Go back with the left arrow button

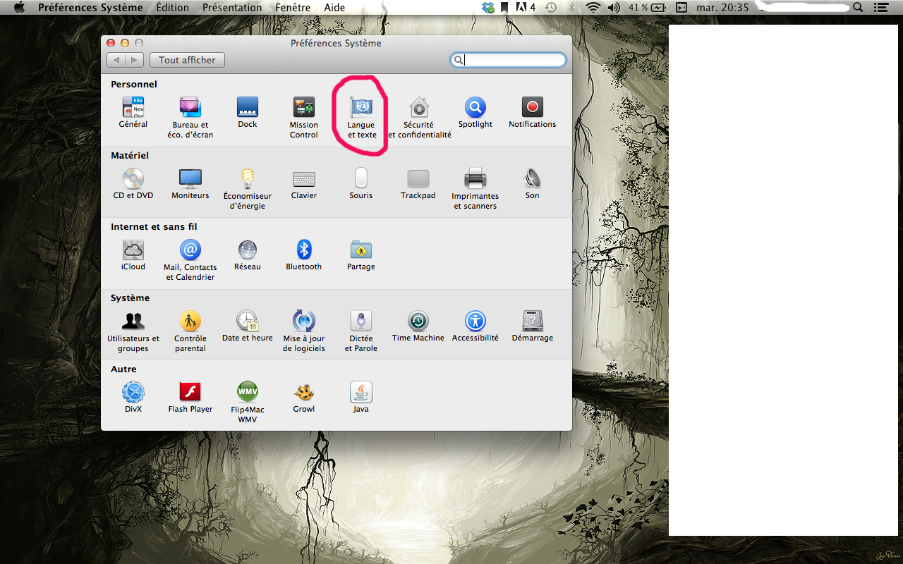[x=116, y=60]
